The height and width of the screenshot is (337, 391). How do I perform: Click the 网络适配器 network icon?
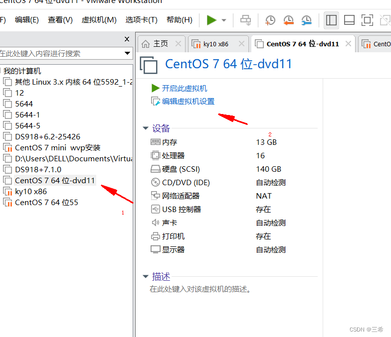156,196
